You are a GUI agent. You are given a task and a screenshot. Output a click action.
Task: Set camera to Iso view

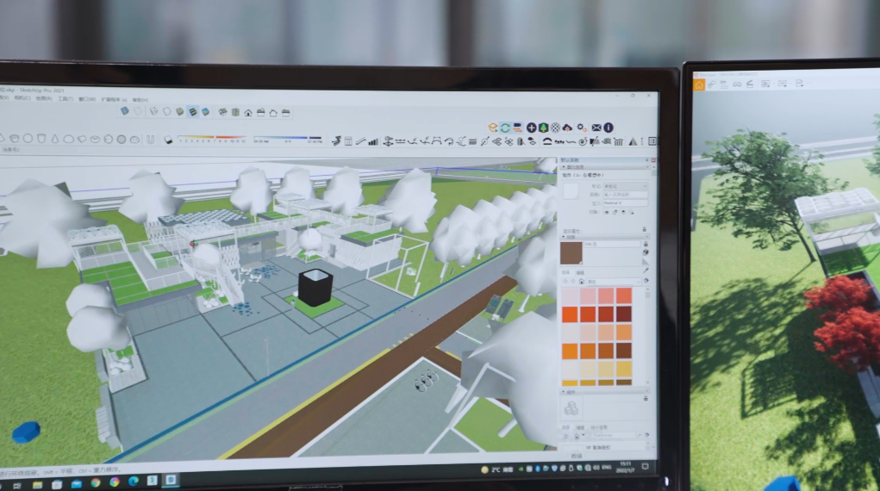[223, 112]
